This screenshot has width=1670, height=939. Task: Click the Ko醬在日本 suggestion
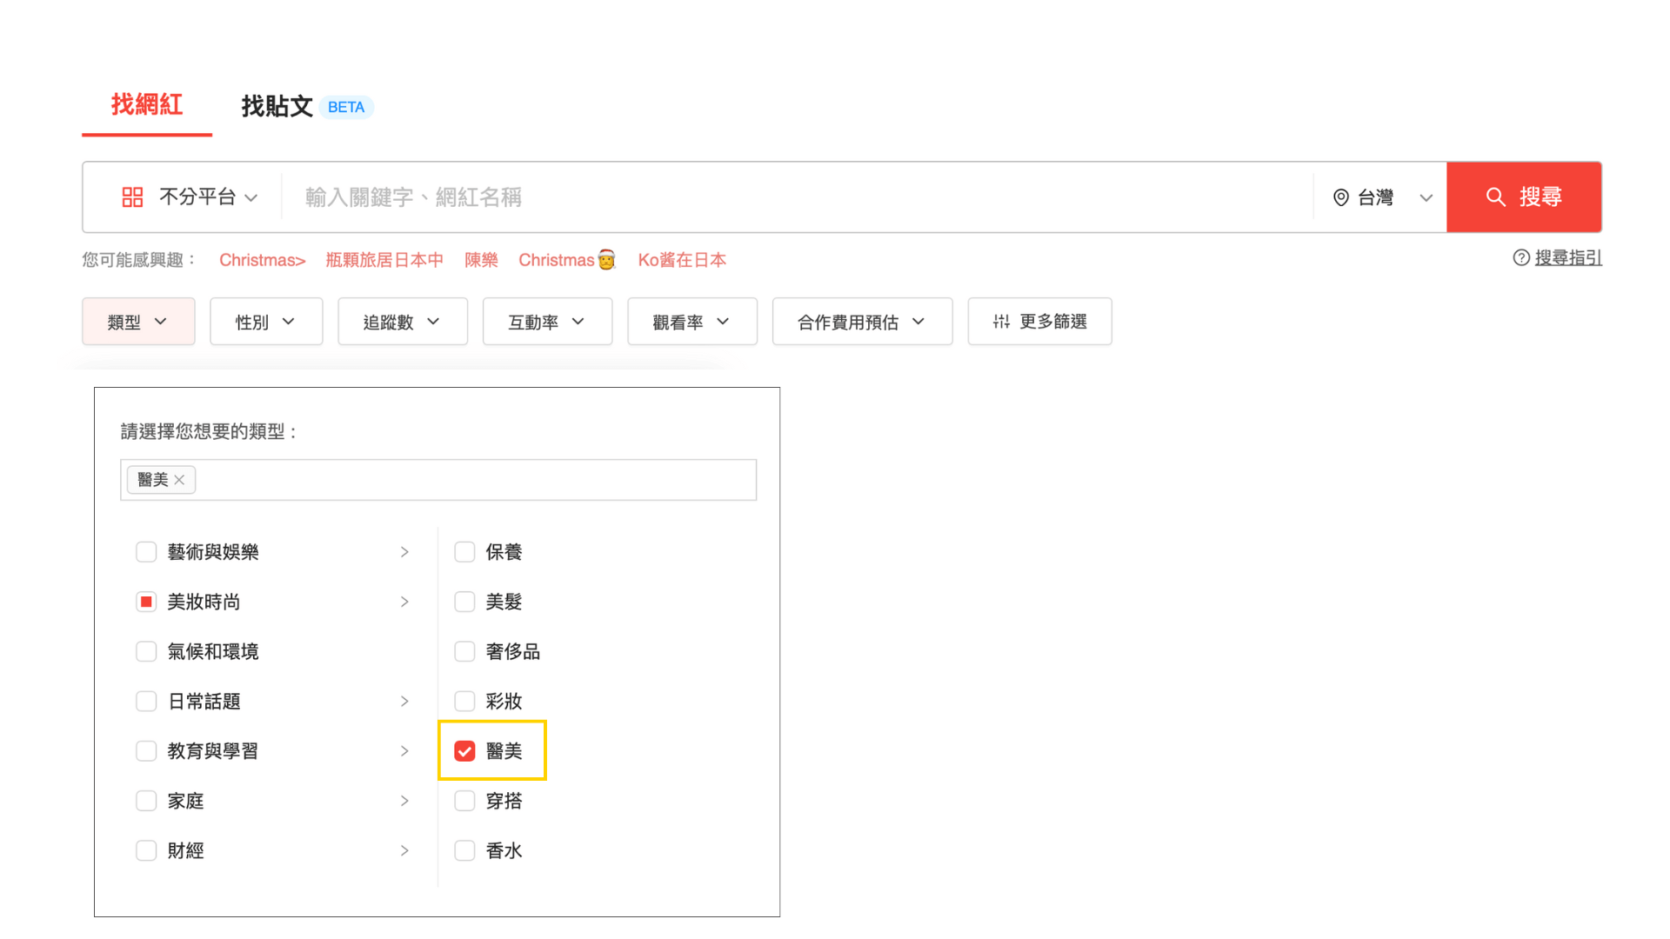[x=682, y=260]
